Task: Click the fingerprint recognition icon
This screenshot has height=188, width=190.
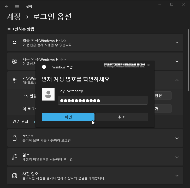Action: (x=15, y=61)
